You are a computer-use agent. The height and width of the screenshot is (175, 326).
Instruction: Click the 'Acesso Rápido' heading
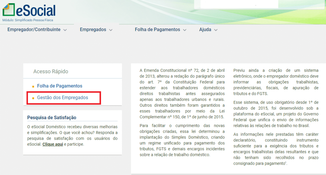tap(51, 71)
